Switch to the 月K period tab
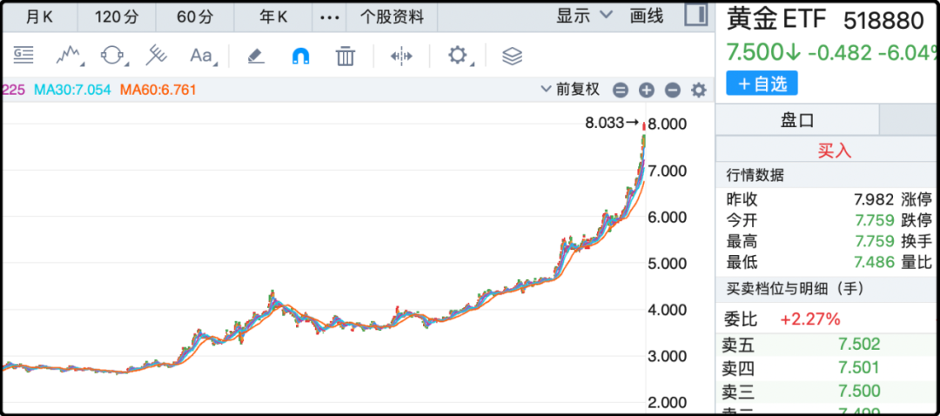Viewport: 940px width, 416px height. (38, 17)
